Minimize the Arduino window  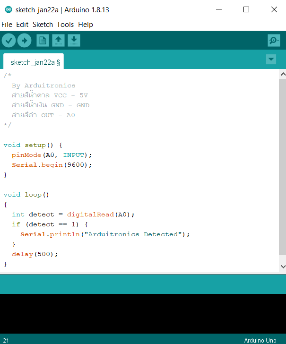(x=219, y=9)
